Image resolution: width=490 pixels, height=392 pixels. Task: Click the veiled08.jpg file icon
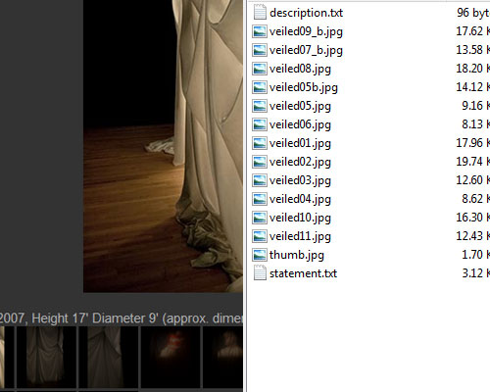click(x=260, y=69)
